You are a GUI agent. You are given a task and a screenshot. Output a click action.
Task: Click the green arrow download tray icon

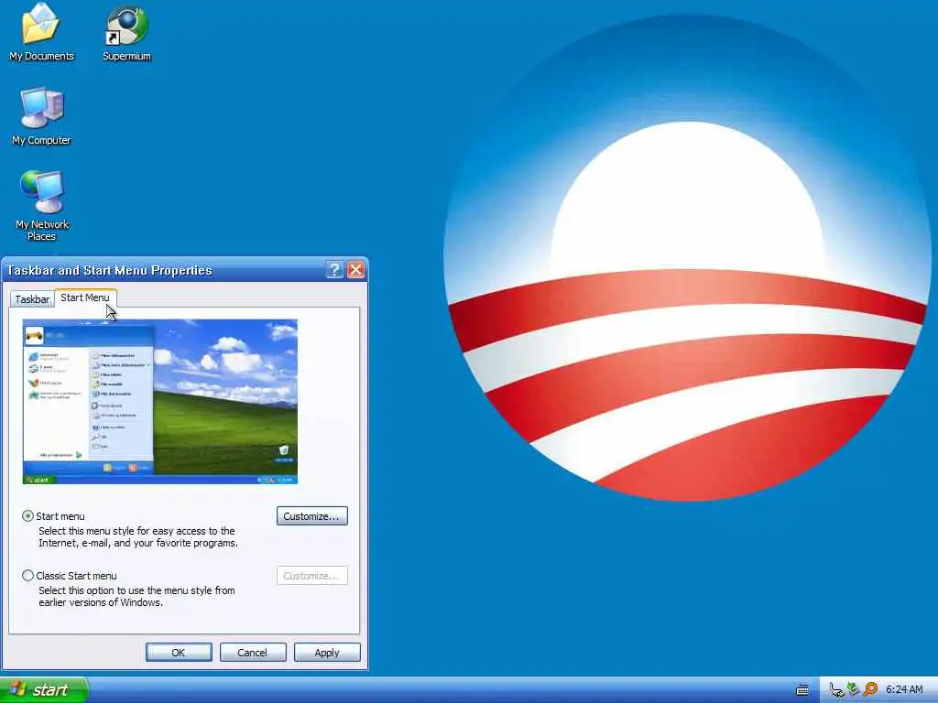(x=853, y=689)
